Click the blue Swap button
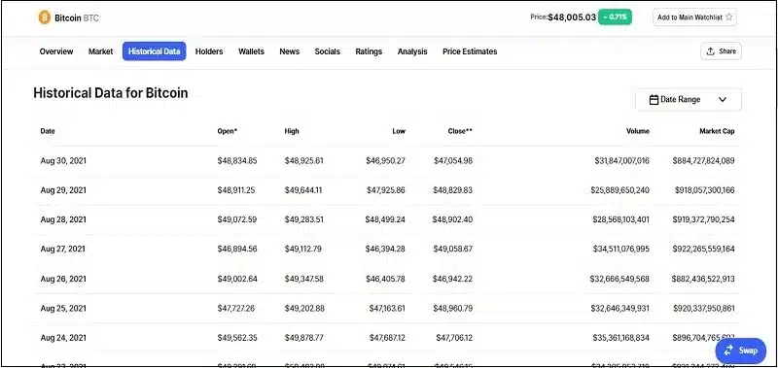The height and width of the screenshot is (368, 778). click(741, 351)
